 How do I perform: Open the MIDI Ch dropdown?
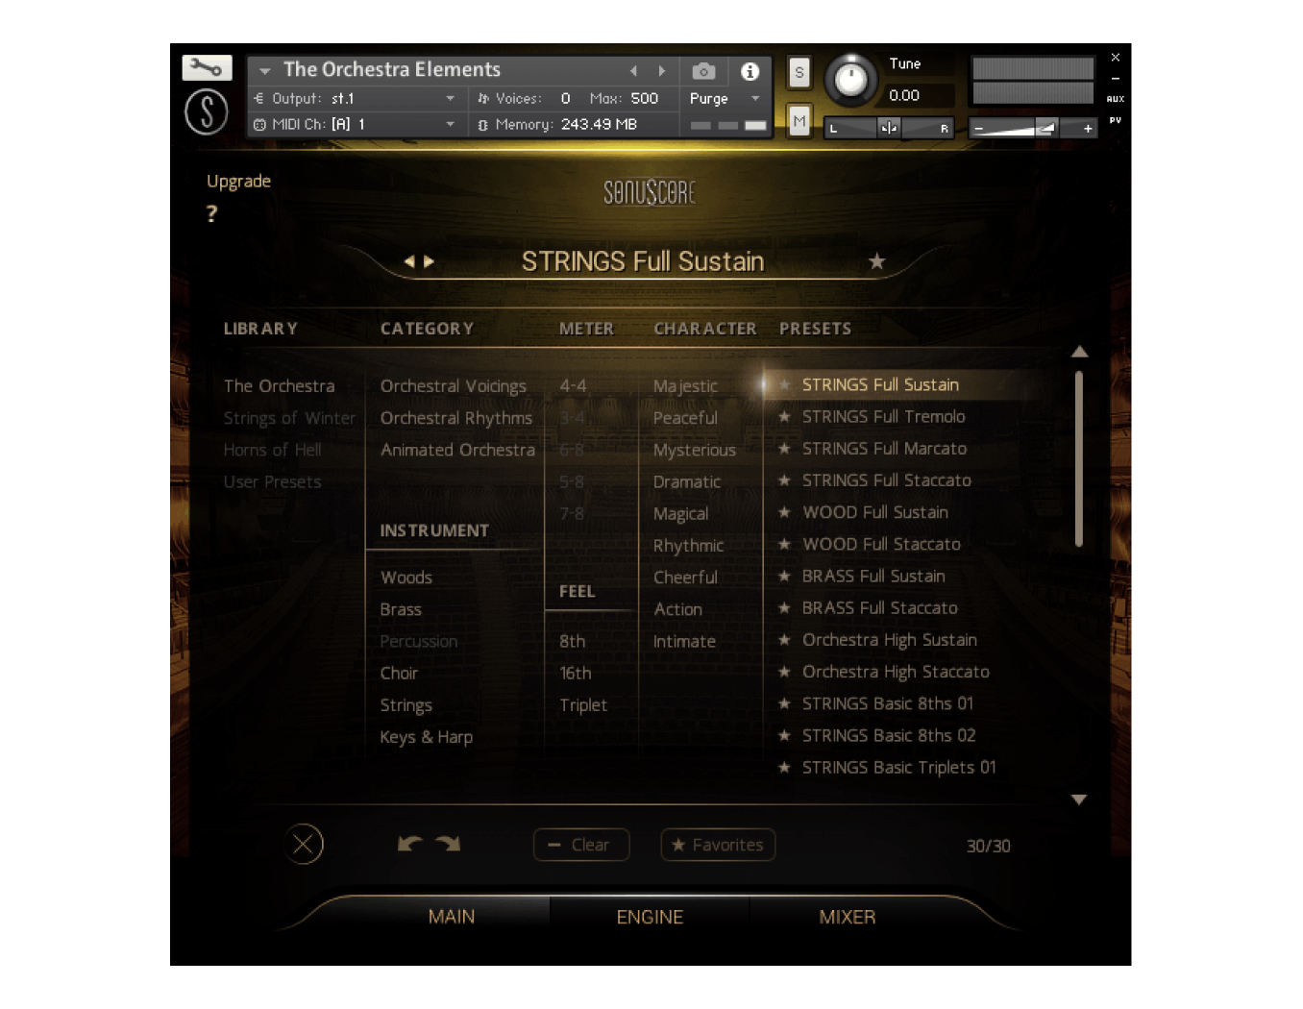(355, 124)
